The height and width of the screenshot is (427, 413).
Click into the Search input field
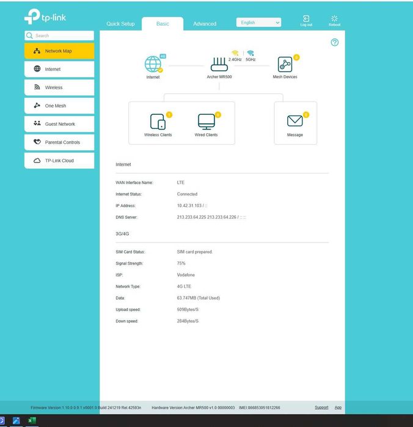(x=59, y=35)
